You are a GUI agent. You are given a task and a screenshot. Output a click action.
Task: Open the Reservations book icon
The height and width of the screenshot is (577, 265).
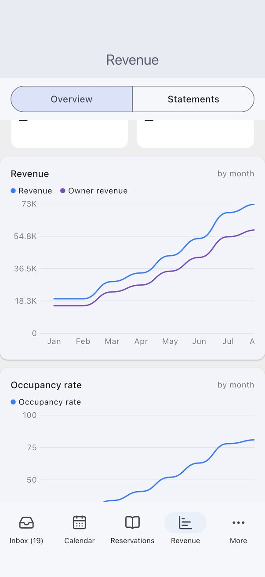pyautogui.click(x=132, y=522)
